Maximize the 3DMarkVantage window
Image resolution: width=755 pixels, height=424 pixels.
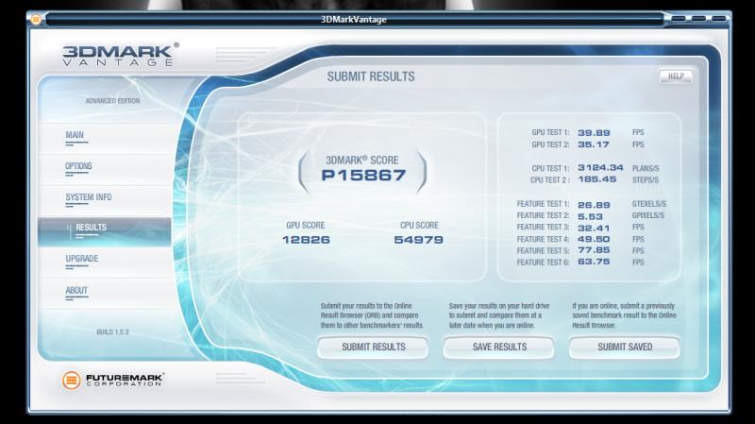point(698,19)
